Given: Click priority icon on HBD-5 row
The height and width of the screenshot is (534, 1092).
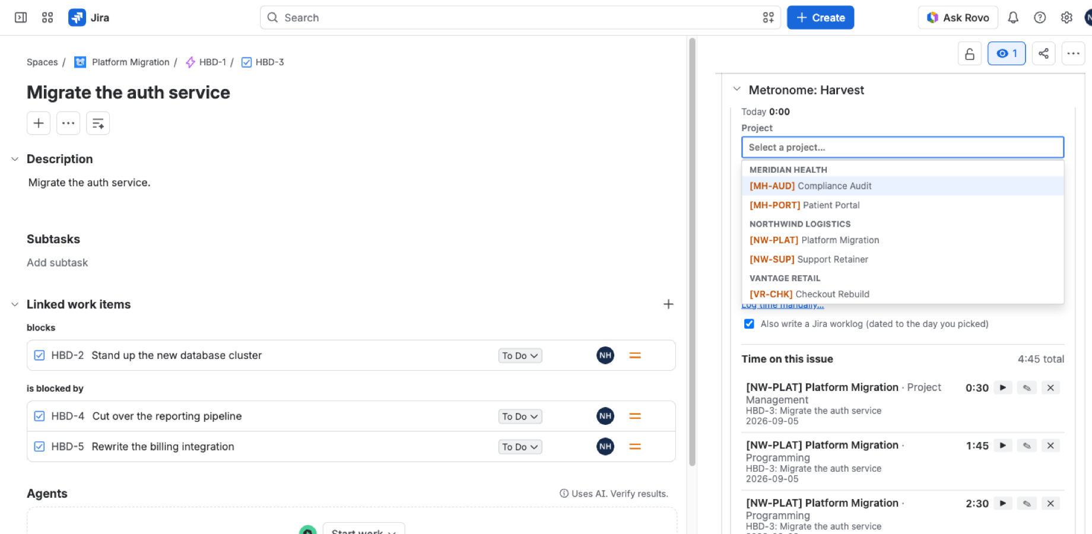Looking at the screenshot, I should pos(635,446).
